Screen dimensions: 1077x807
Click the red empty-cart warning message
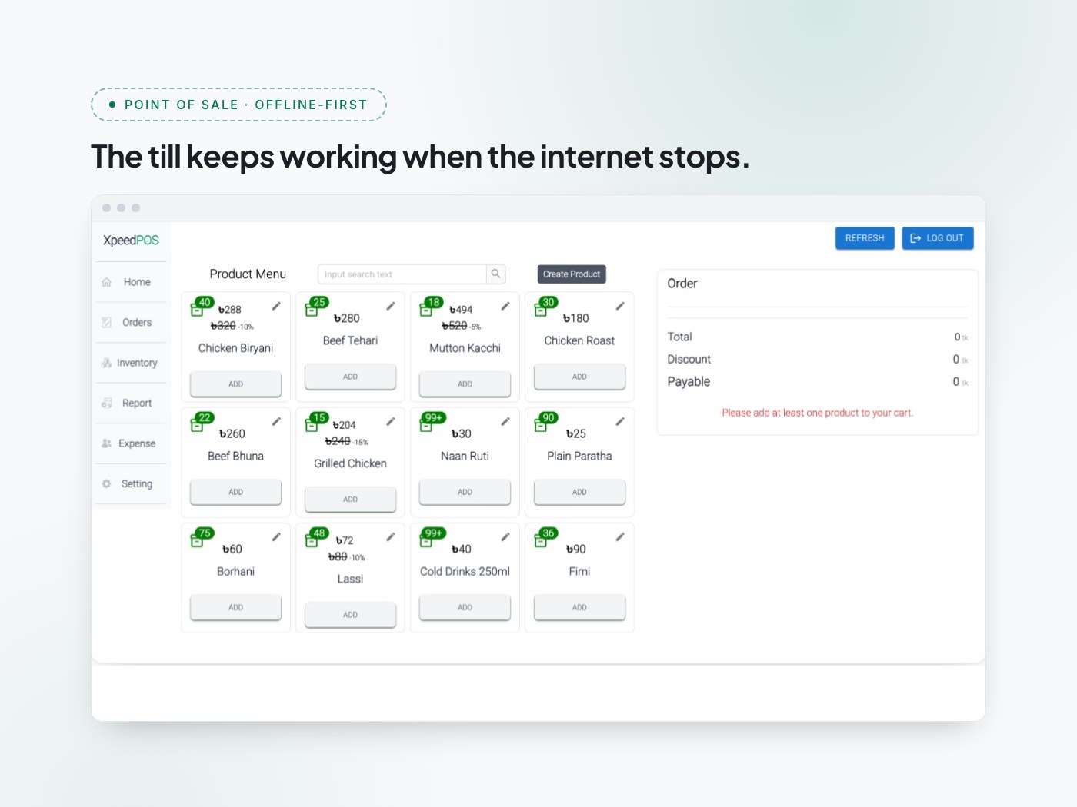[x=817, y=413]
